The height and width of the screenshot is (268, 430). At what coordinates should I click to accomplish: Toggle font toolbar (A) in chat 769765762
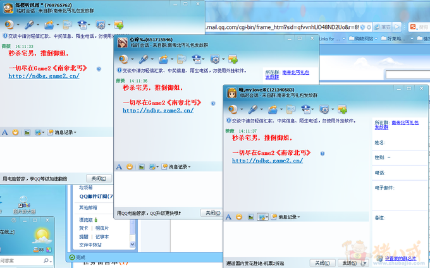coord(4,132)
